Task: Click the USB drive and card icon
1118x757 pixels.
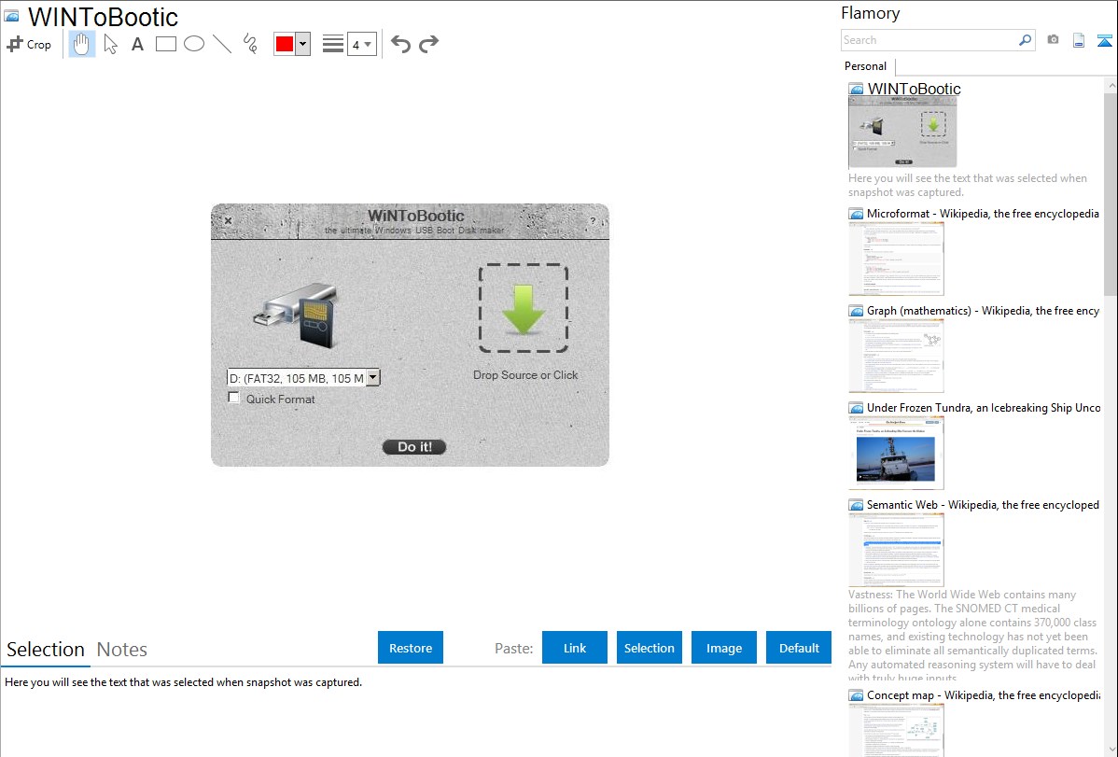Action: (x=296, y=315)
